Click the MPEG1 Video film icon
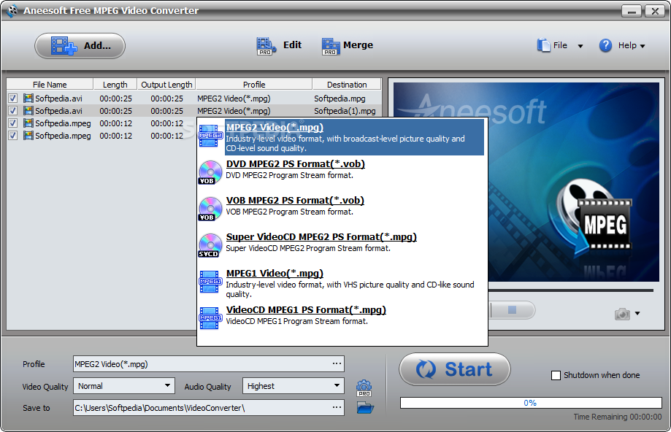Screen dimensions: 671x432 click(x=210, y=282)
